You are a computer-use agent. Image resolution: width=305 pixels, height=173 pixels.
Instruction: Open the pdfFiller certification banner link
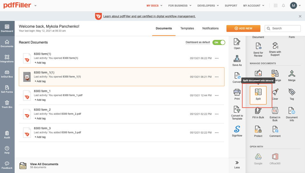point(149,16)
